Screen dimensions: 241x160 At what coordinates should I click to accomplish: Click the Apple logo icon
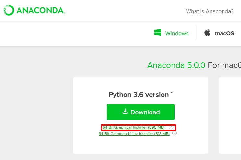207,32
